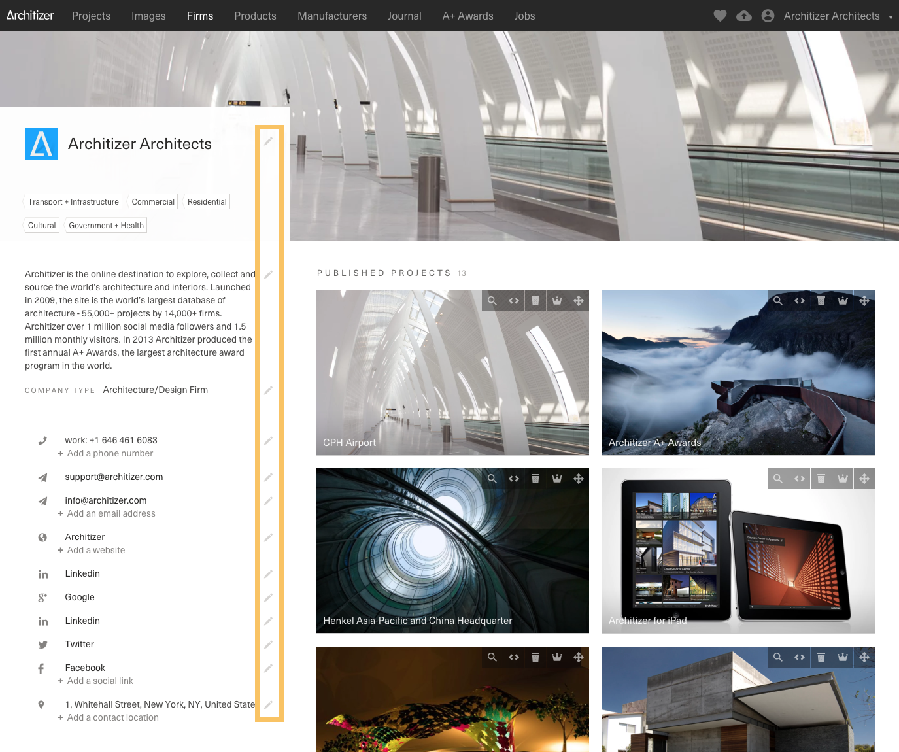This screenshot has height=752, width=899.
Task: Click the Architizer logo
Action: tap(30, 15)
